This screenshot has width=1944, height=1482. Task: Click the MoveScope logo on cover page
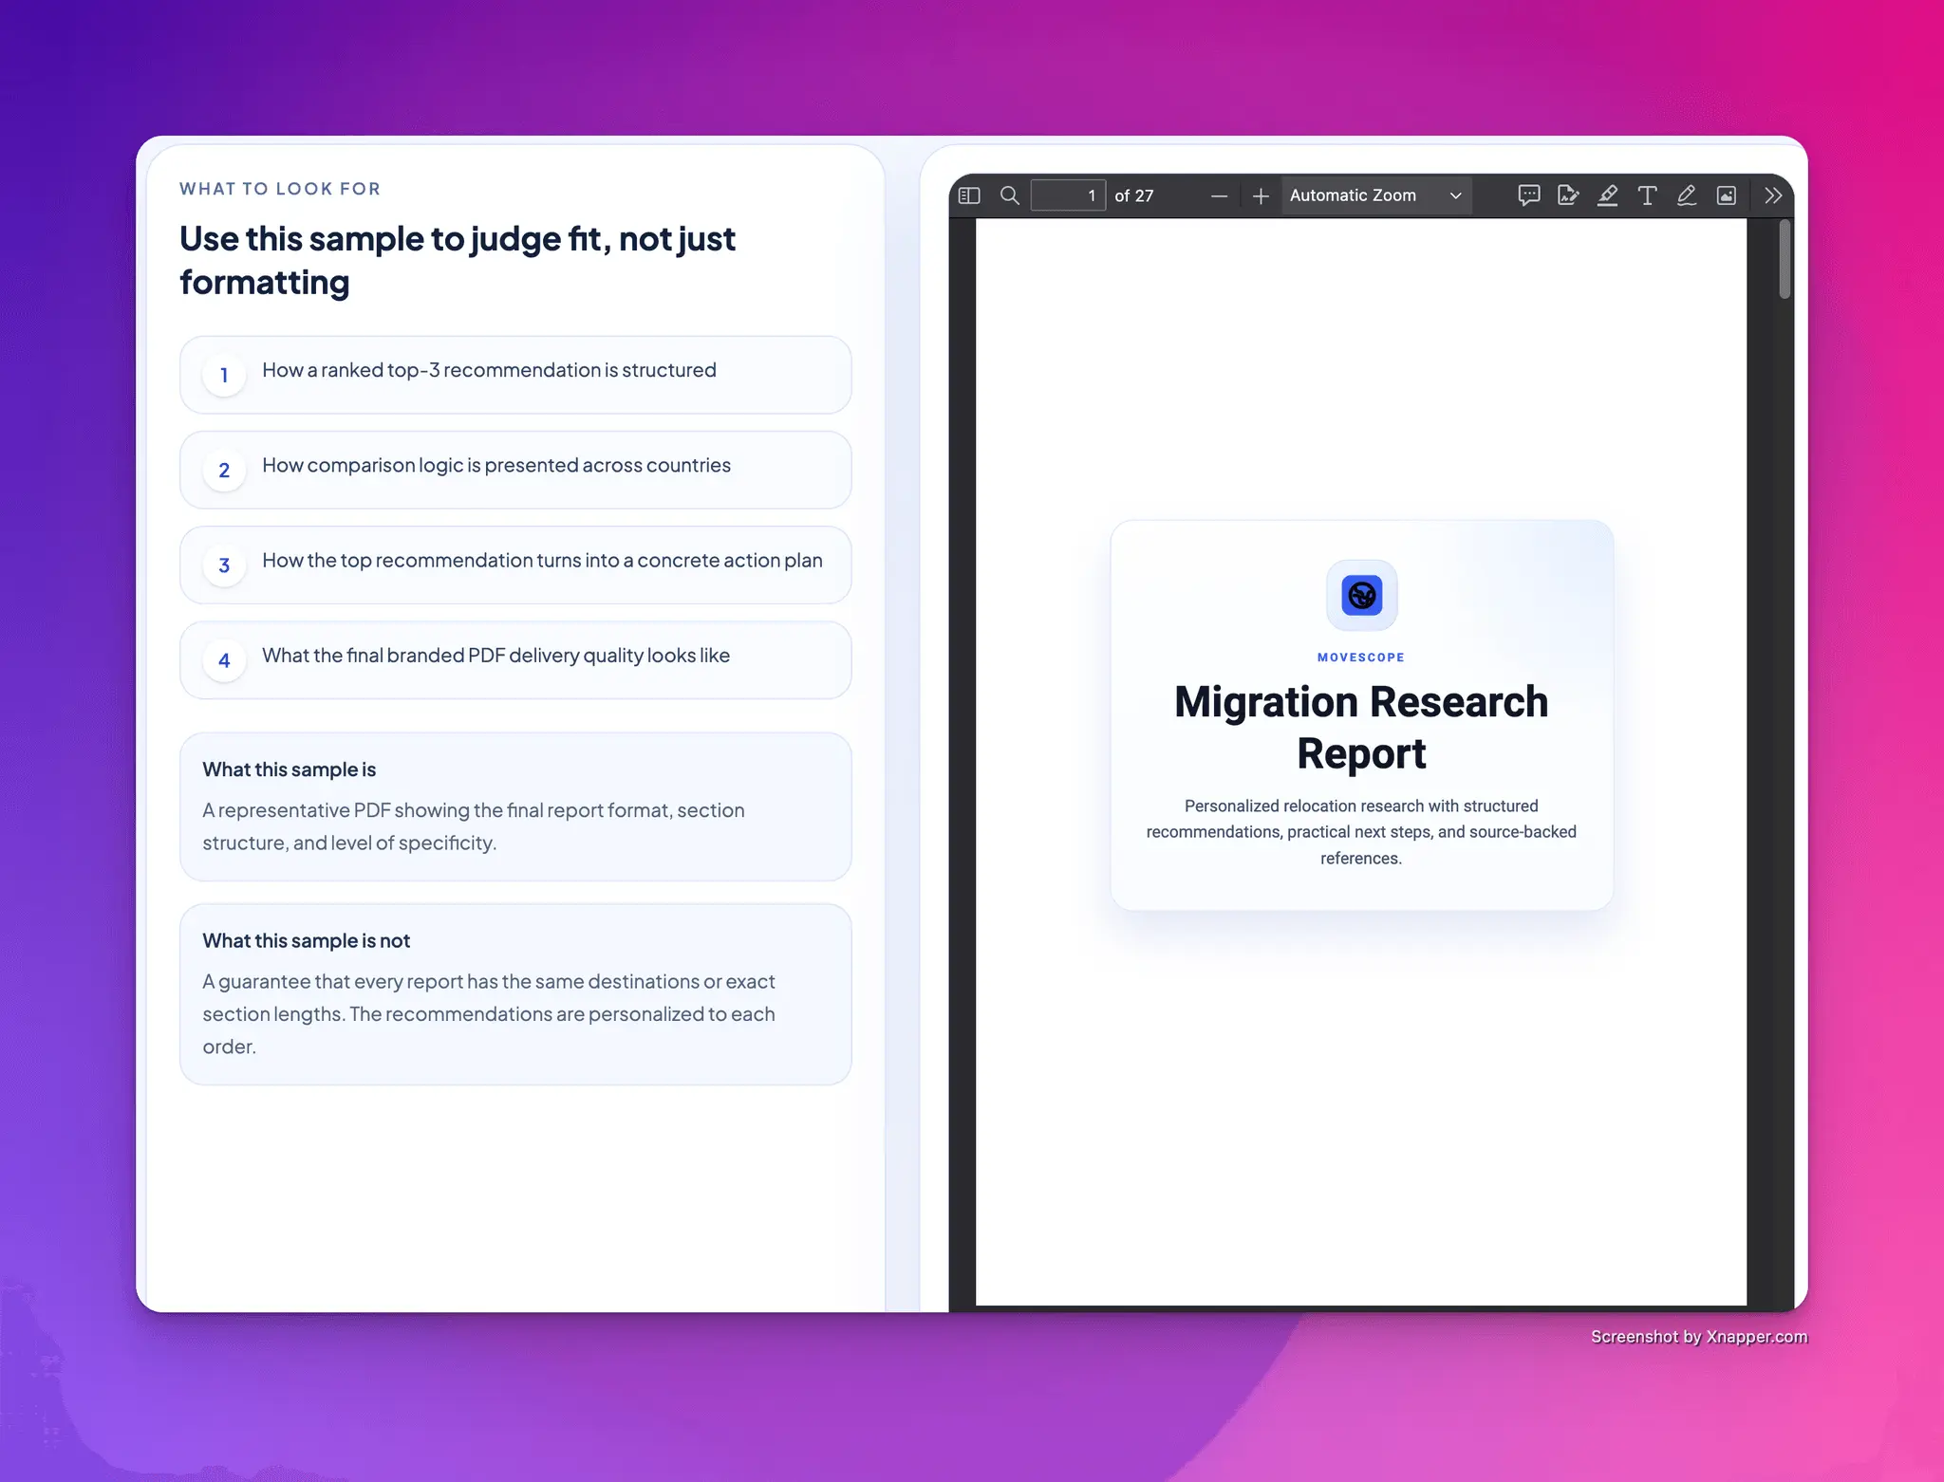(1361, 595)
